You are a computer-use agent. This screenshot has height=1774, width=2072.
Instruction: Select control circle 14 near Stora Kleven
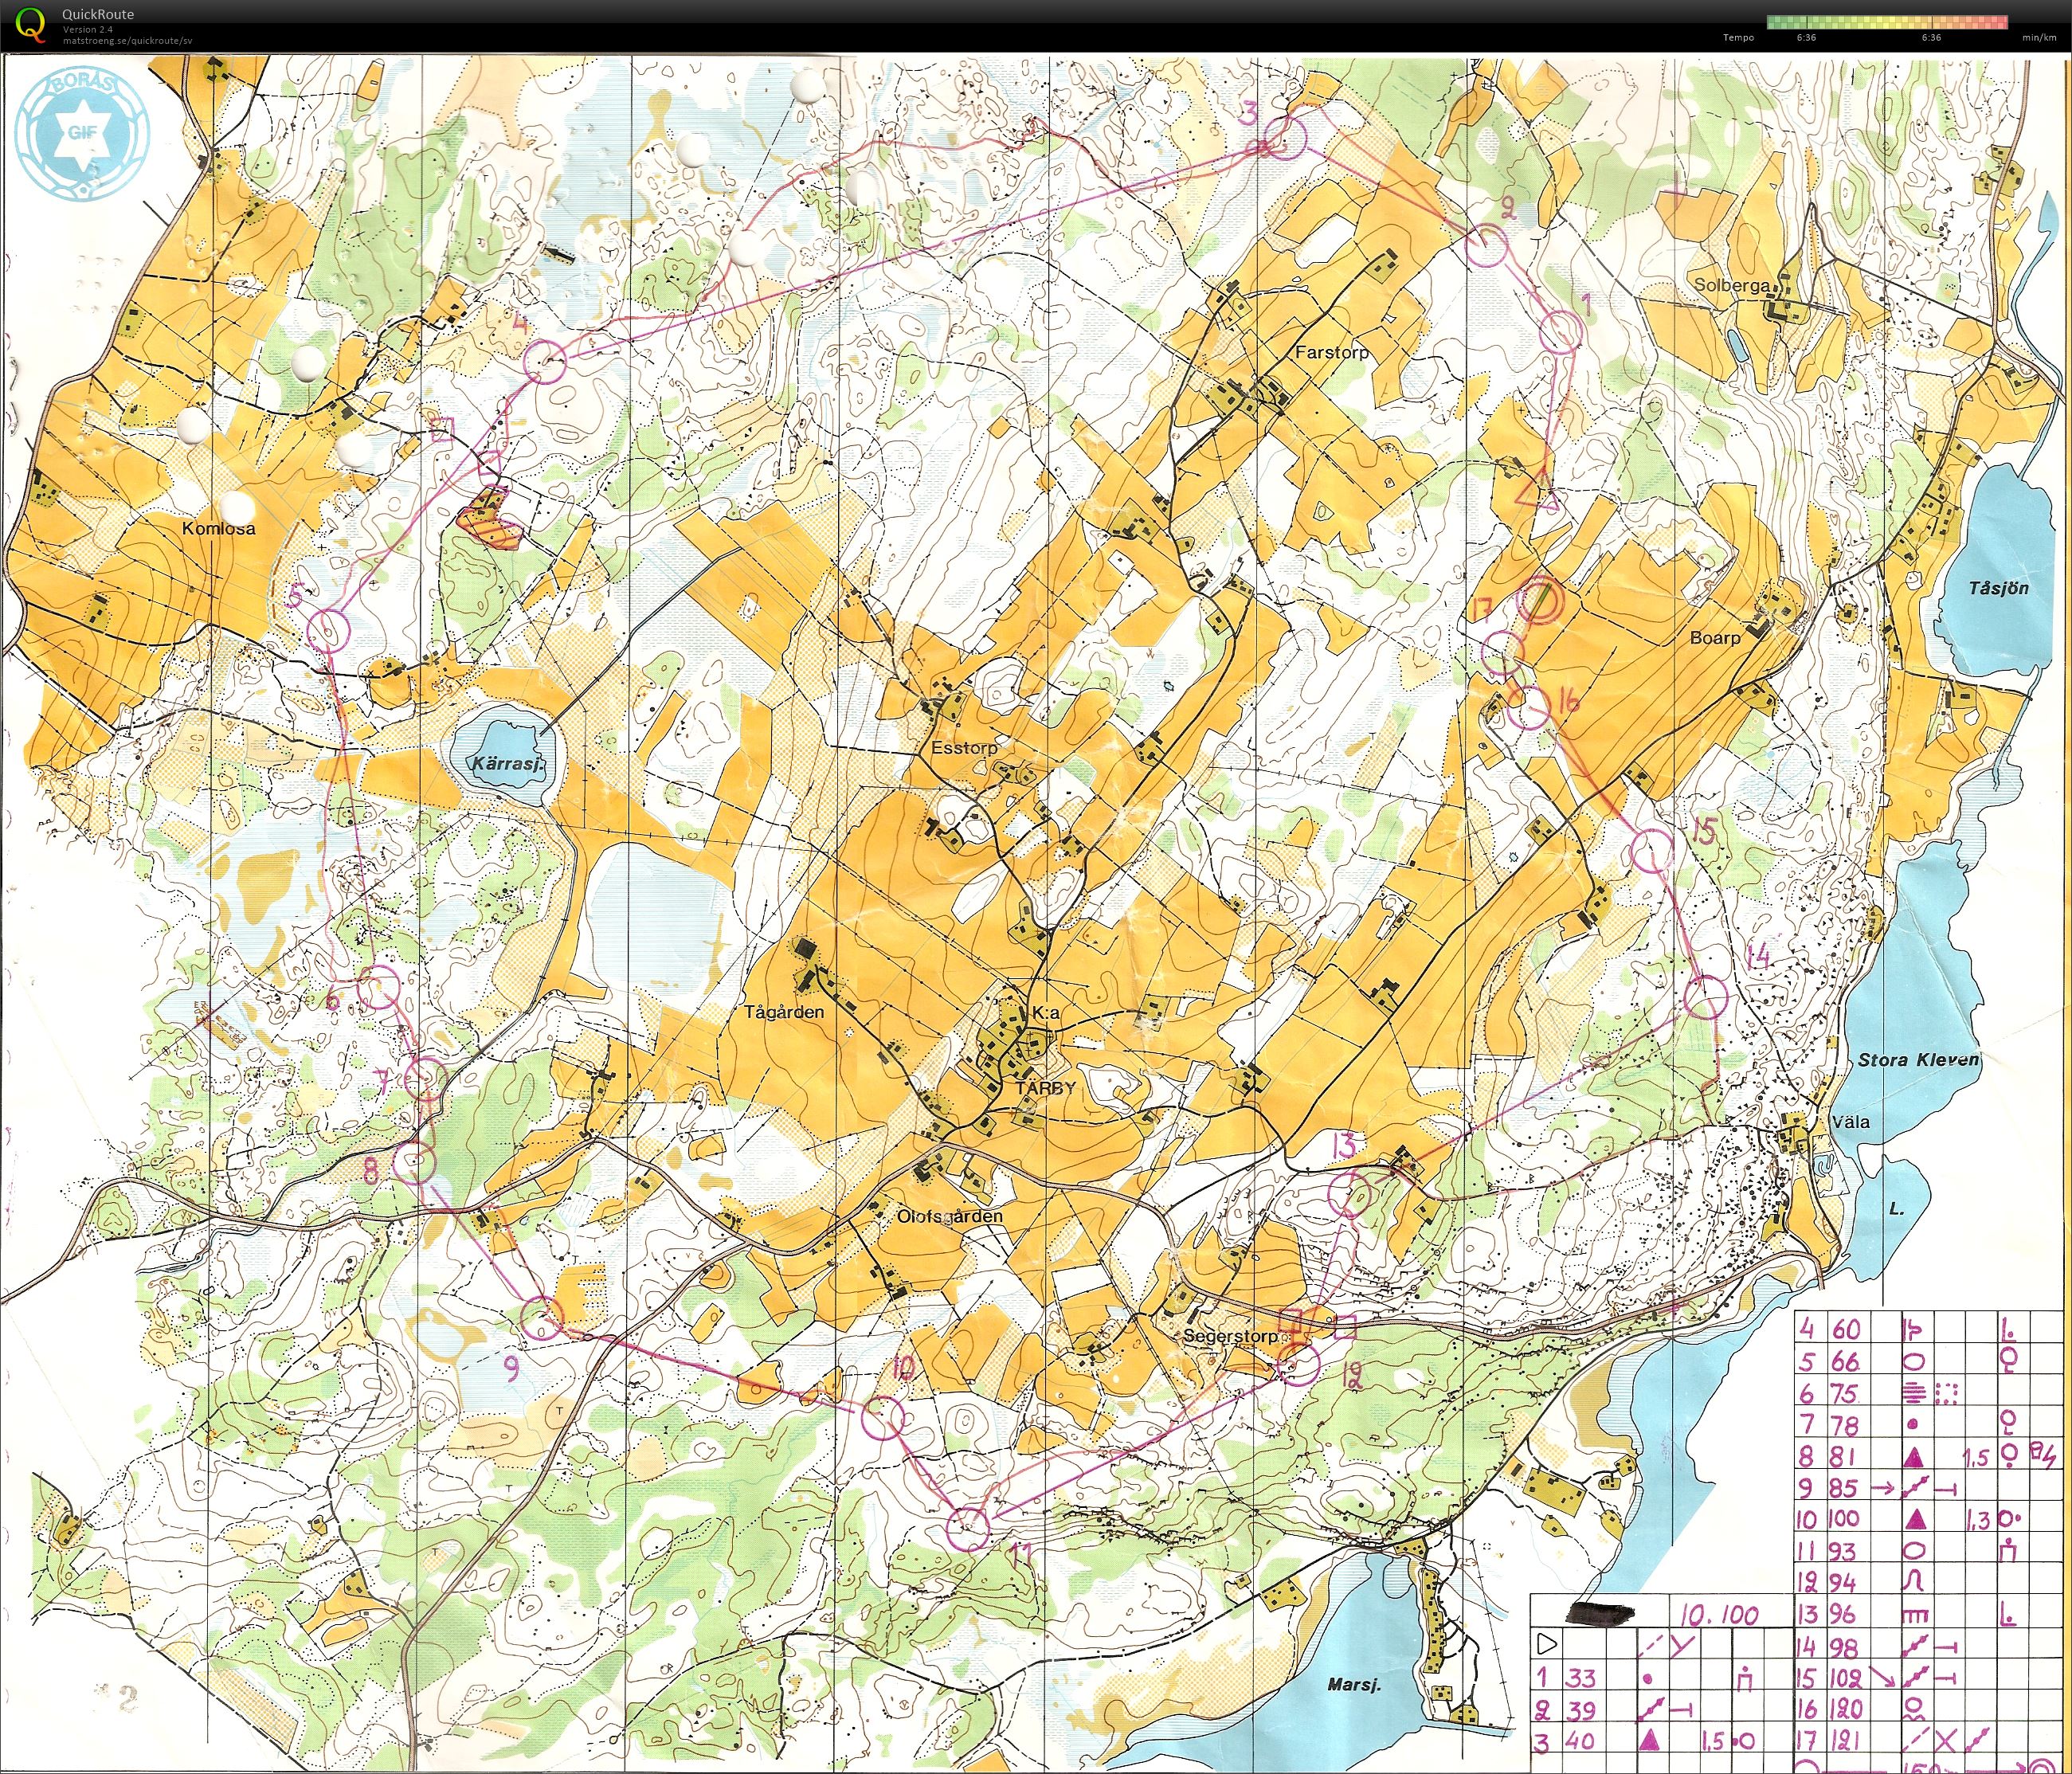pyautogui.click(x=1707, y=998)
